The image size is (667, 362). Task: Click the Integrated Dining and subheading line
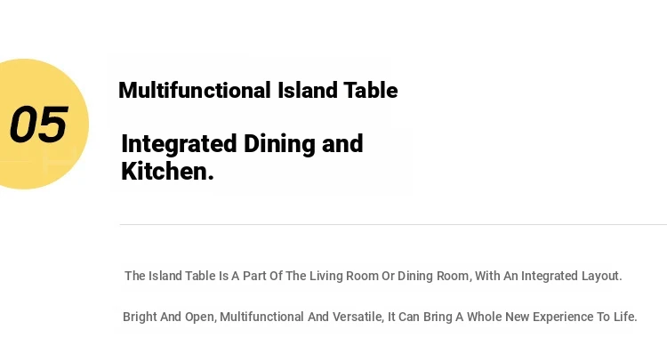tap(242, 144)
